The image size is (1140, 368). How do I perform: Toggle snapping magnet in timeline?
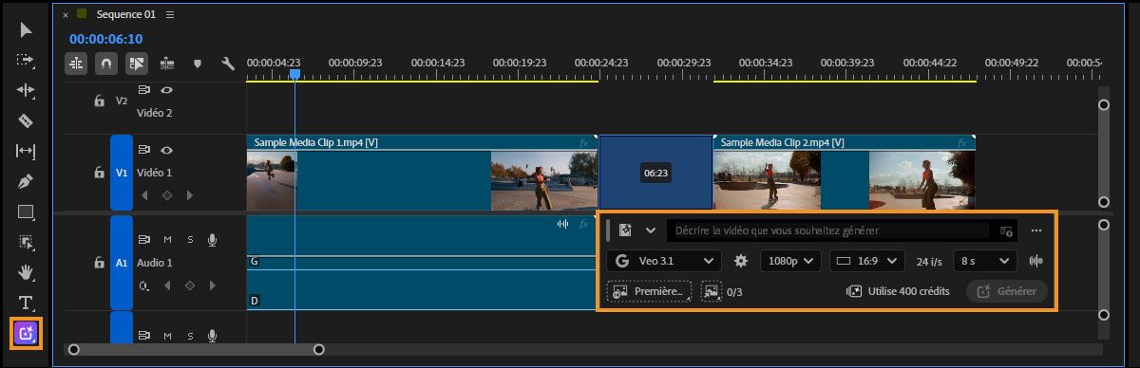tap(107, 64)
